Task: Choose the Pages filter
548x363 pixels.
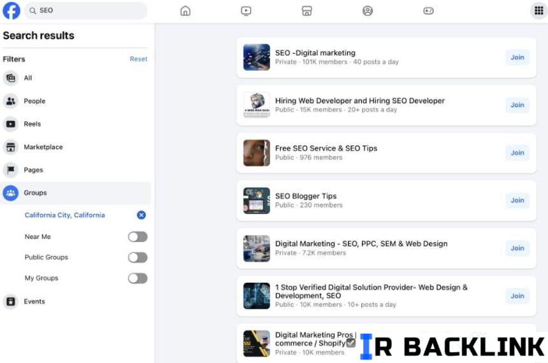Action: point(33,170)
